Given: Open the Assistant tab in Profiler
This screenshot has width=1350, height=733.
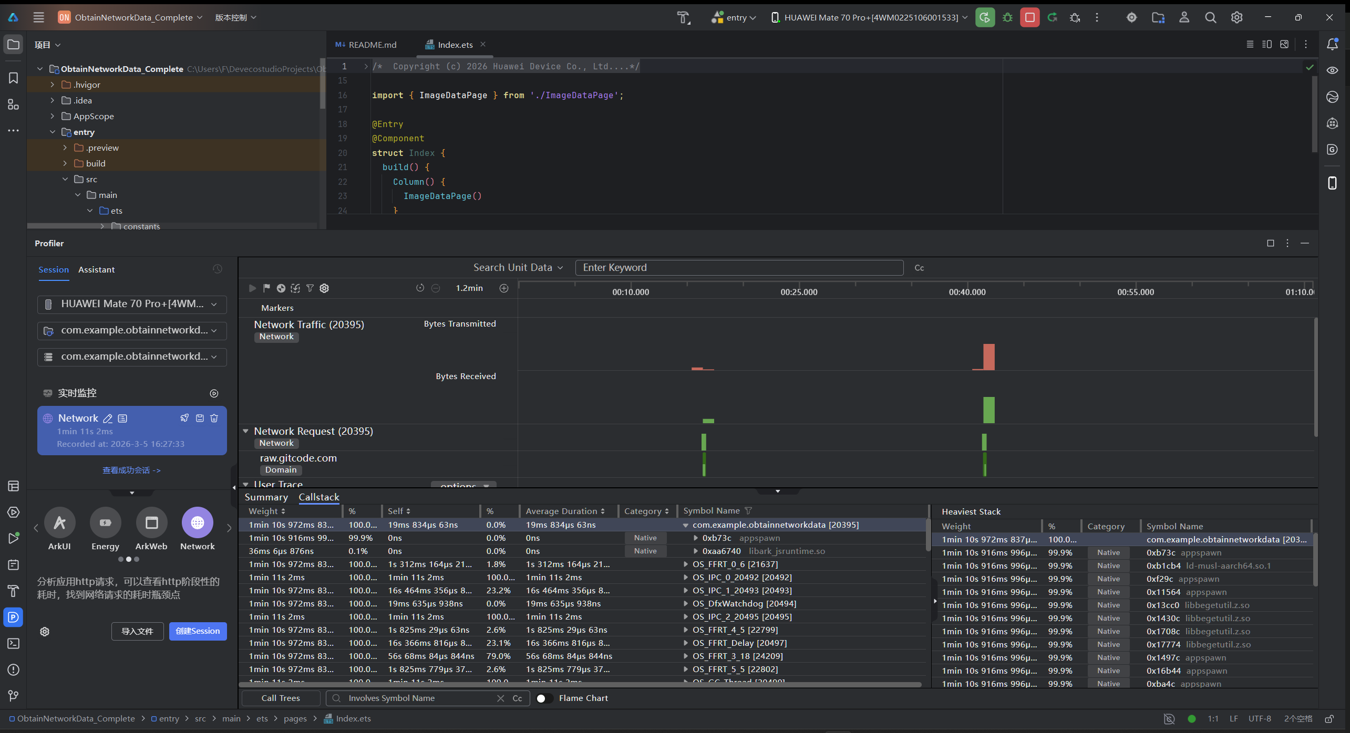Looking at the screenshot, I should (96, 269).
